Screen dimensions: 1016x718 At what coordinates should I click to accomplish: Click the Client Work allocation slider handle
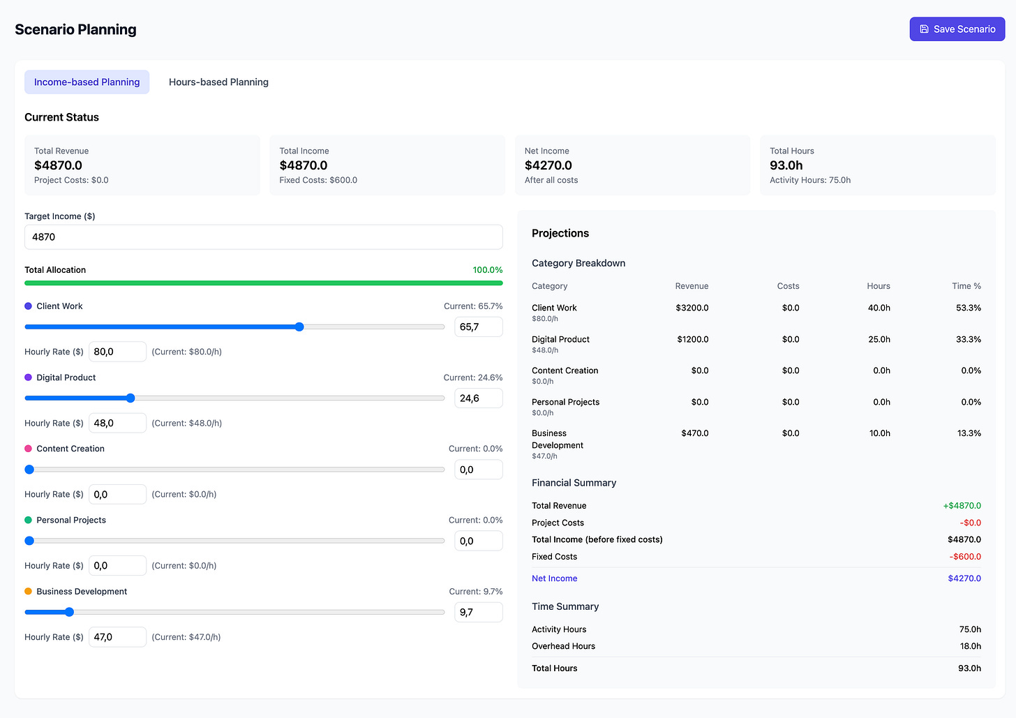pyautogui.click(x=299, y=327)
